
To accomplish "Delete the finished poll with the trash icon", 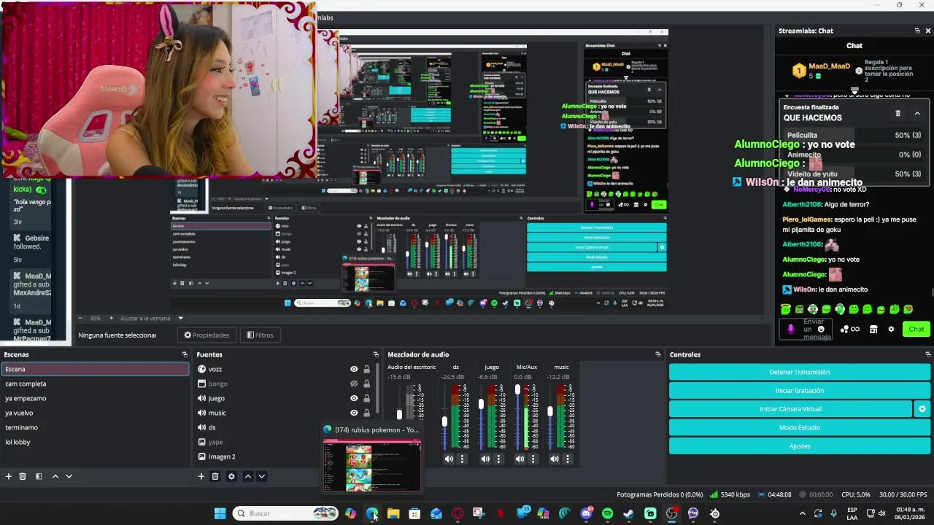I will click(x=898, y=113).
